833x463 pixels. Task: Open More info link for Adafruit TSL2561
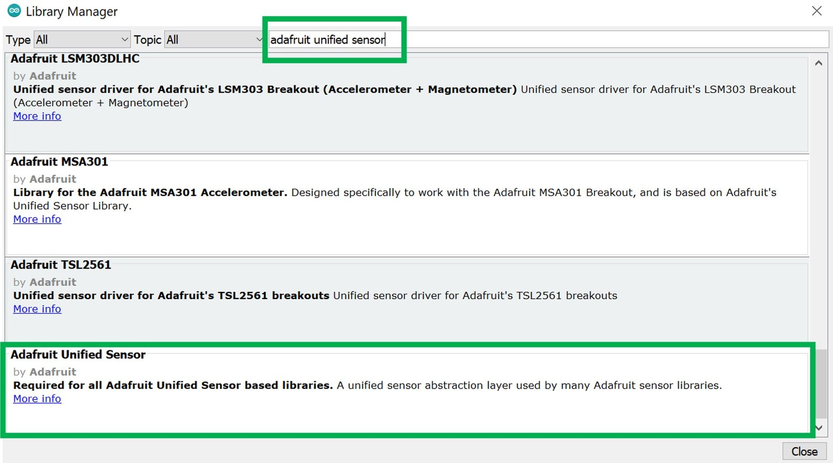point(37,309)
